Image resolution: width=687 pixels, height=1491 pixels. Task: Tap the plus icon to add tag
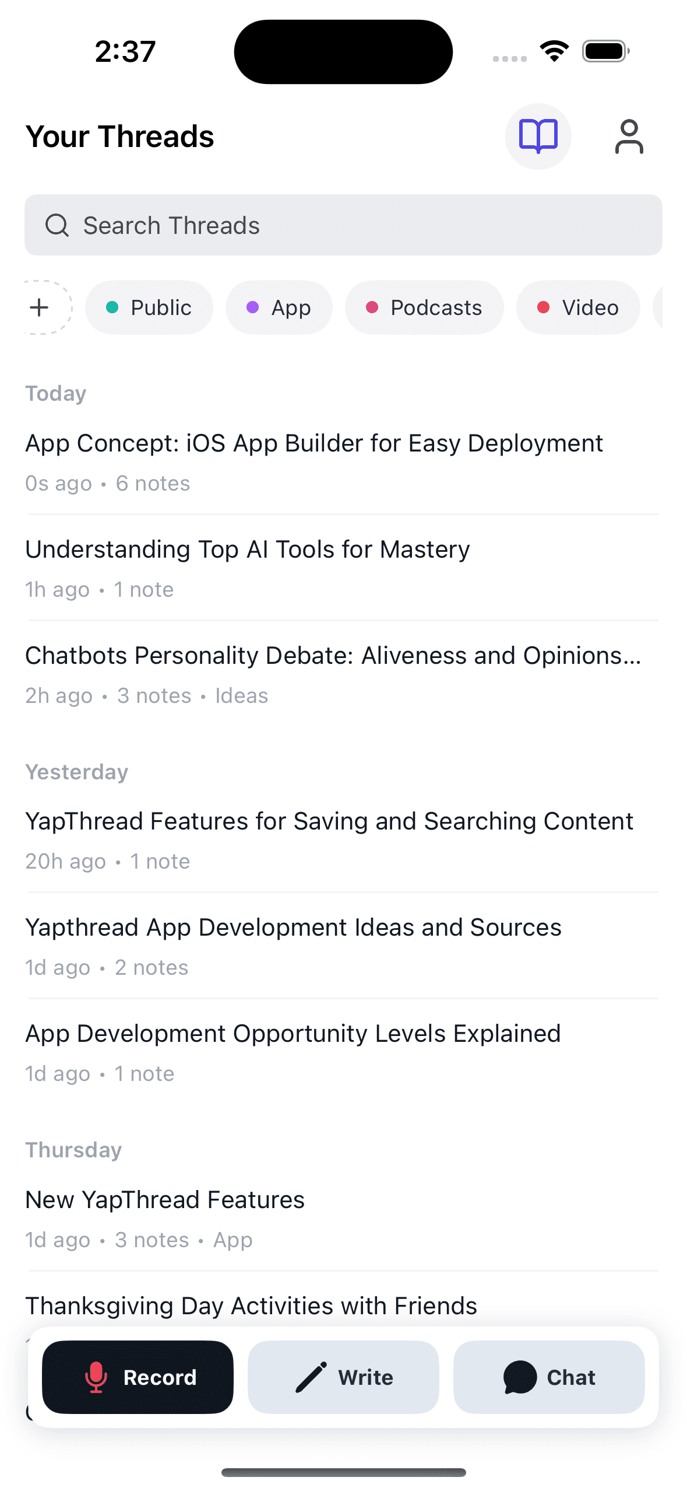[40, 307]
